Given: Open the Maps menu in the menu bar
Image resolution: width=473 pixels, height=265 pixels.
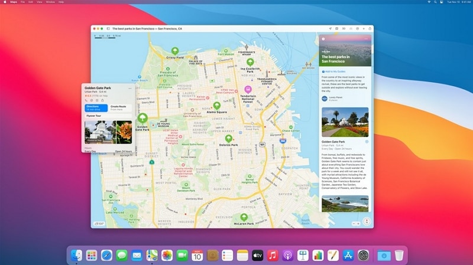Looking at the screenshot, I should coord(14,2).
